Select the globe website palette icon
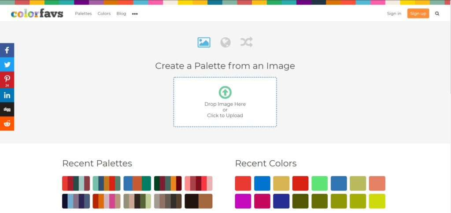 (x=225, y=43)
